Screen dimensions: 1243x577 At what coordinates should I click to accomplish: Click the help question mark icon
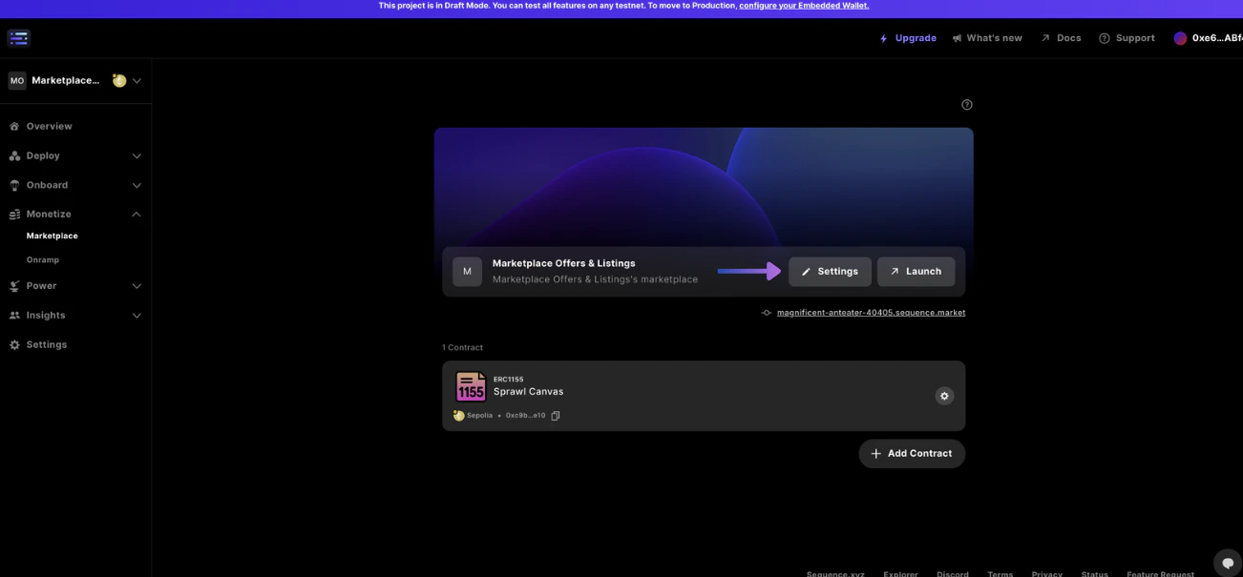(x=966, y=105)
